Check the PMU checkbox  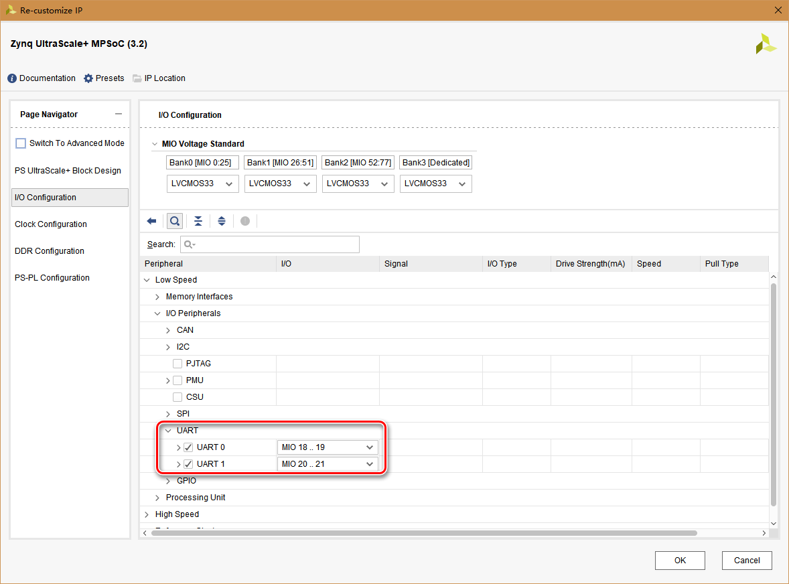click(x=177, y=380)
